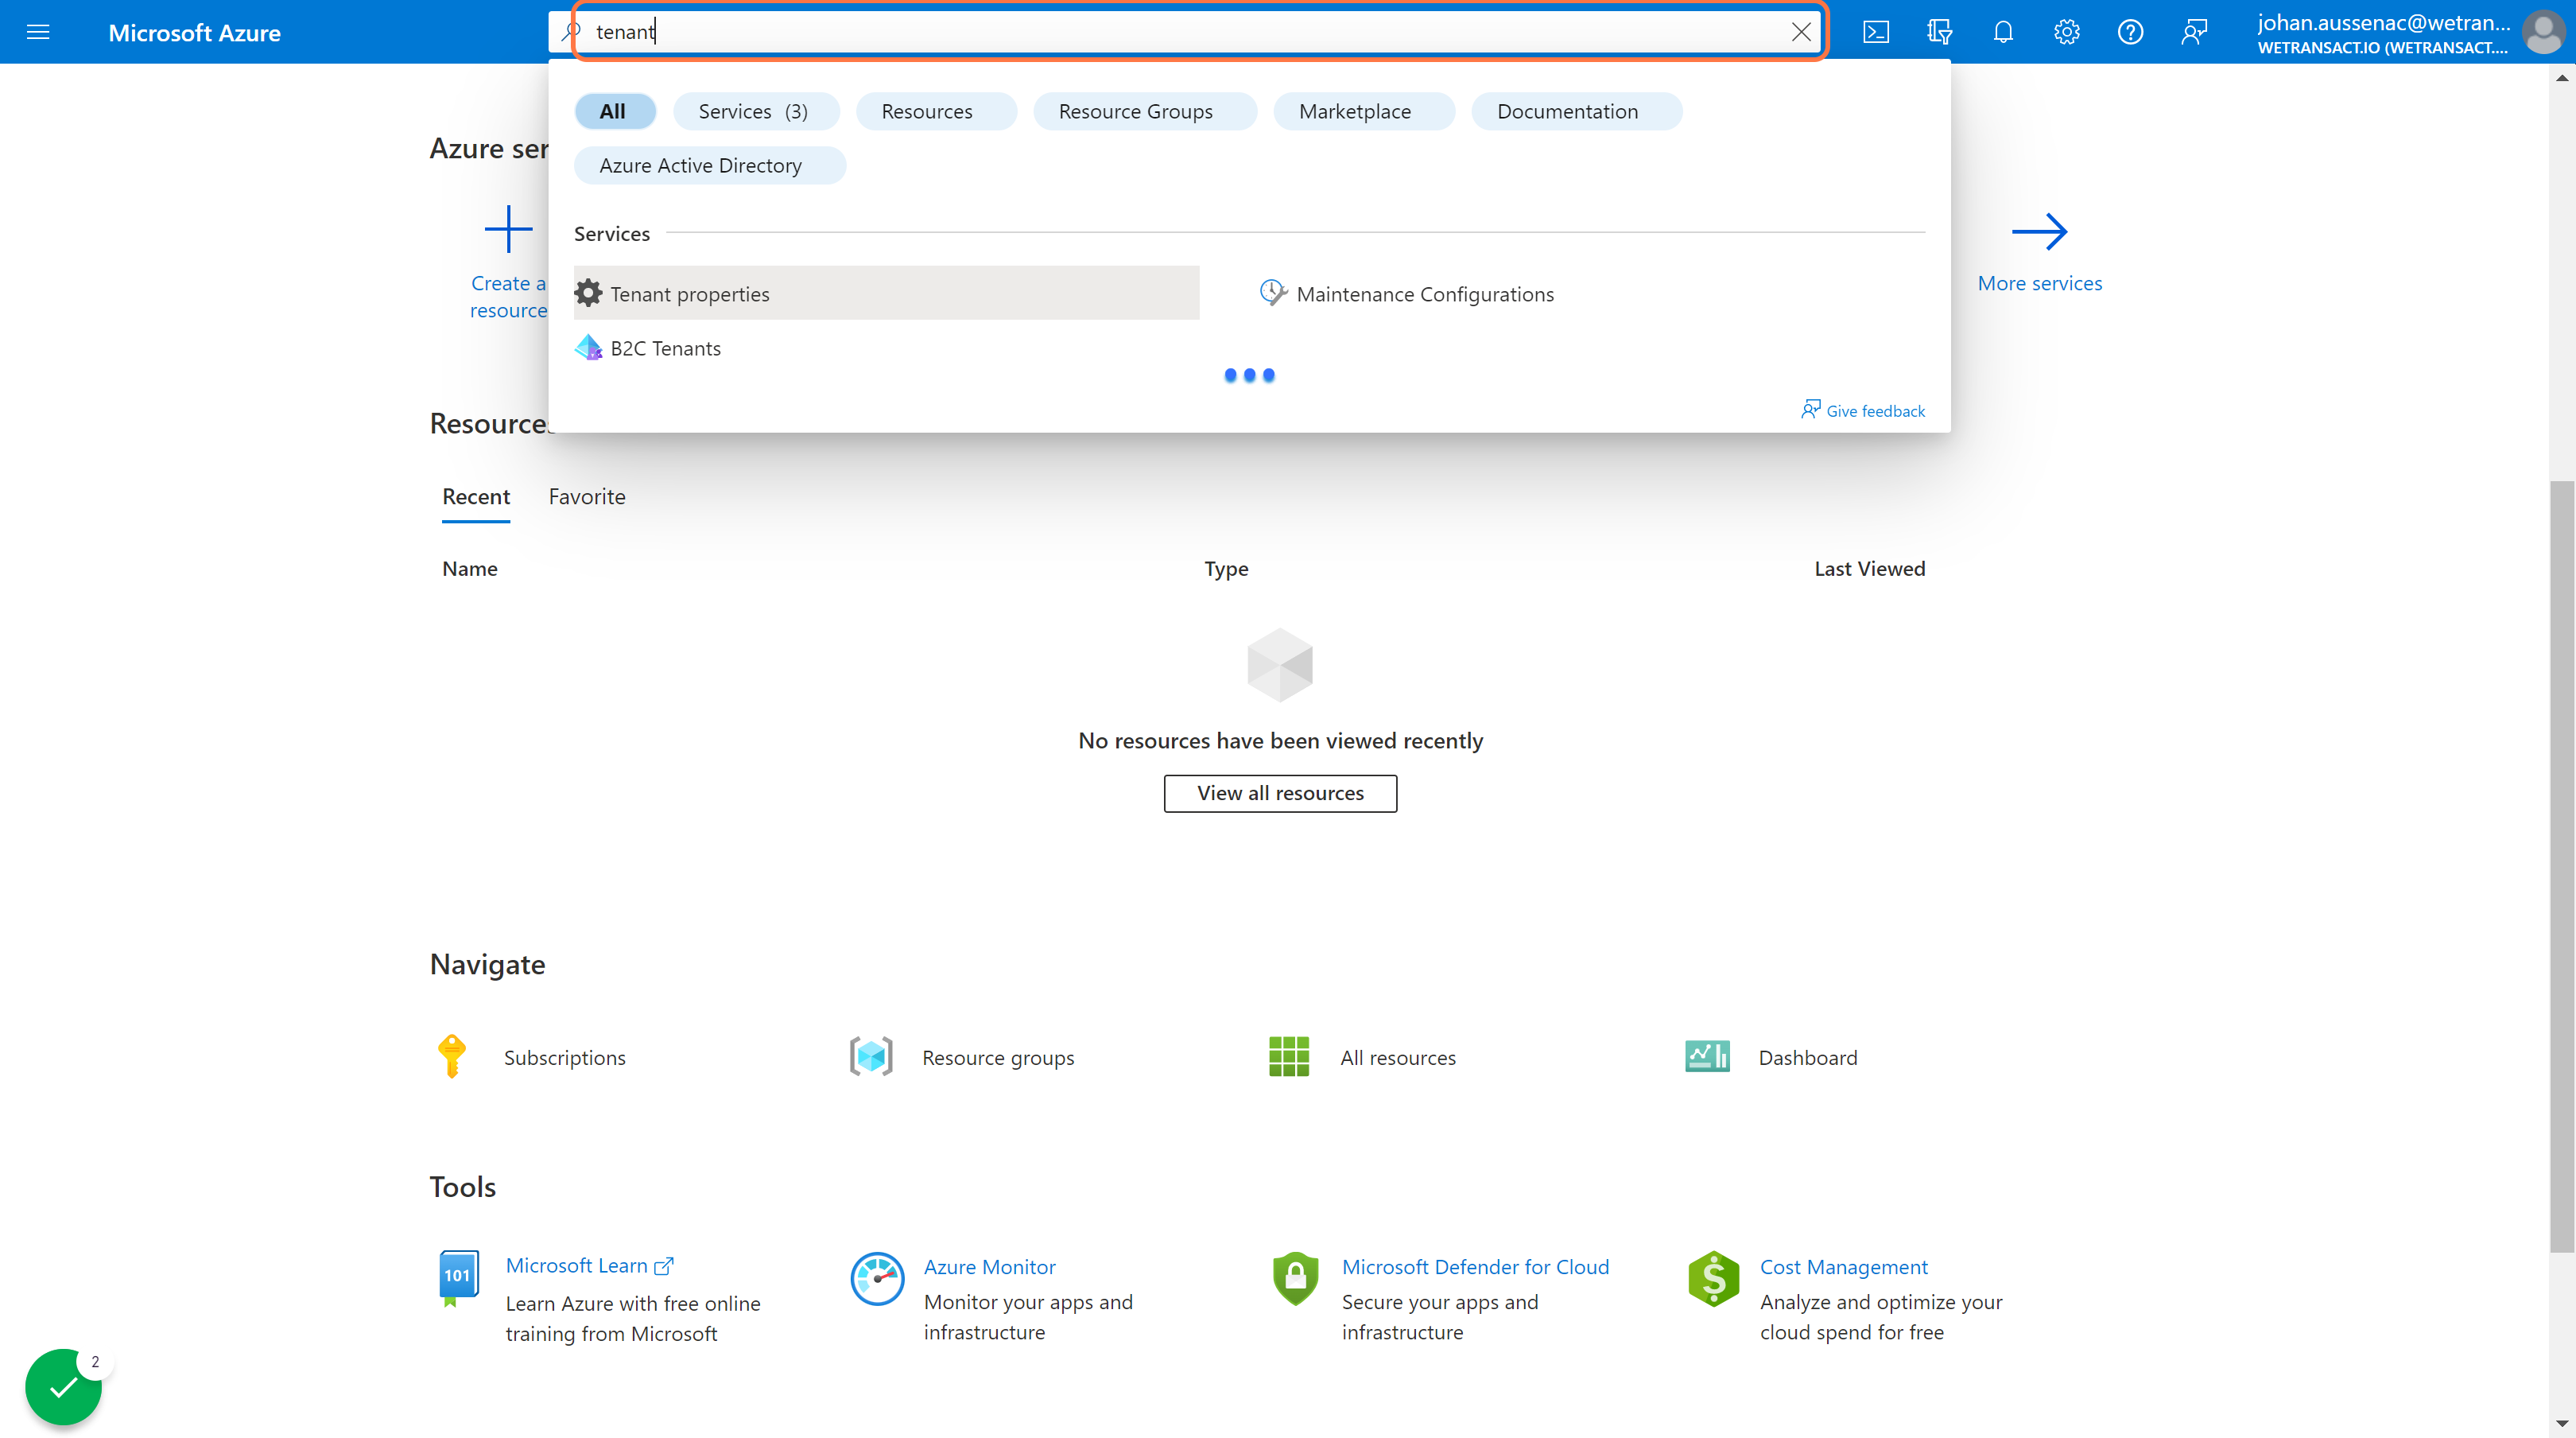2576x1438 pixels.
Task: Select the Resource Groups filter pill
Action: click(1144, 111)
